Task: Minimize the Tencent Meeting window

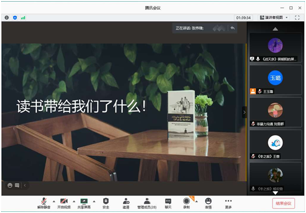Action: (x=282, y=8)
